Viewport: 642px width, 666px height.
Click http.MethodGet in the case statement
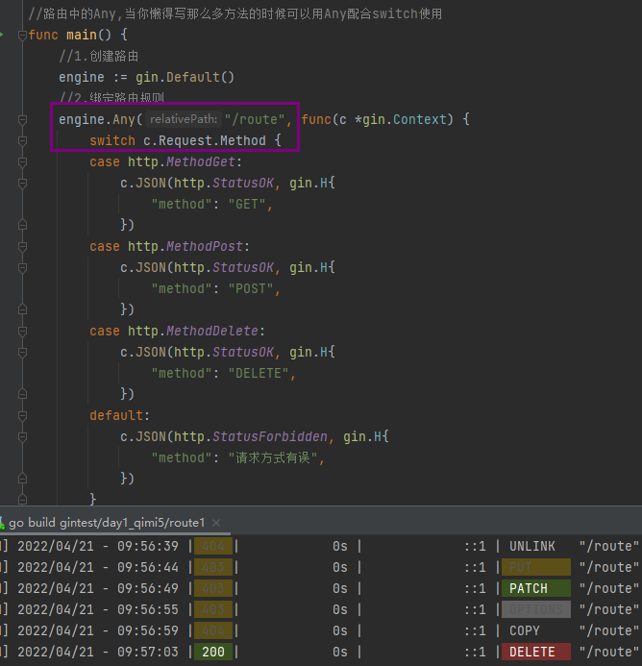click(182, 161)
